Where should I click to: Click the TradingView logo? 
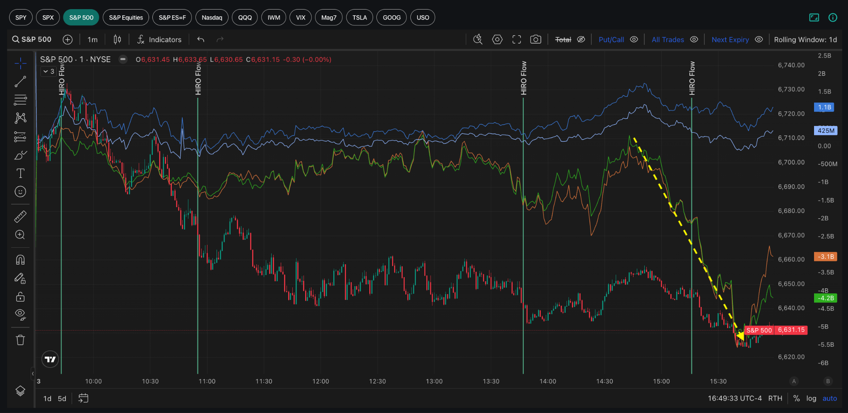click(x=50, y=359)
